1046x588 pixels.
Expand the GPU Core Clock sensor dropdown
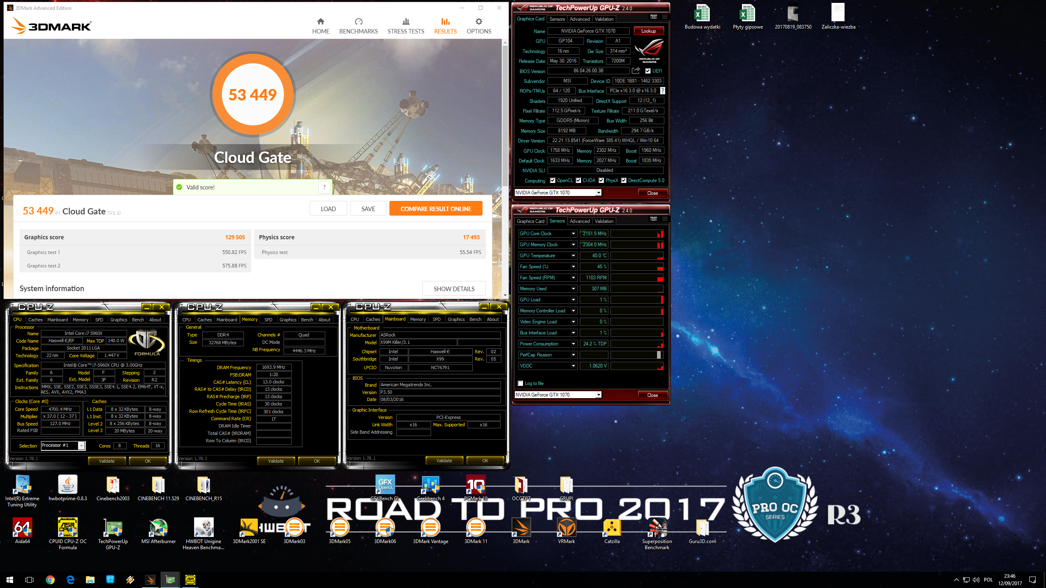click(573, 234)
